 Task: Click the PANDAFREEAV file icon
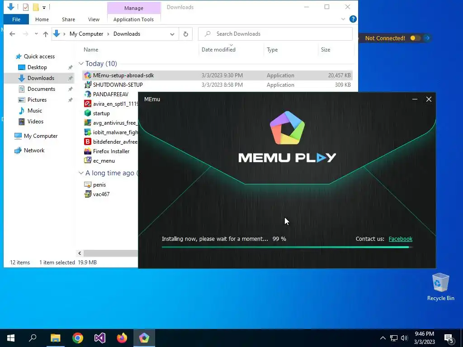click(87, 94)
